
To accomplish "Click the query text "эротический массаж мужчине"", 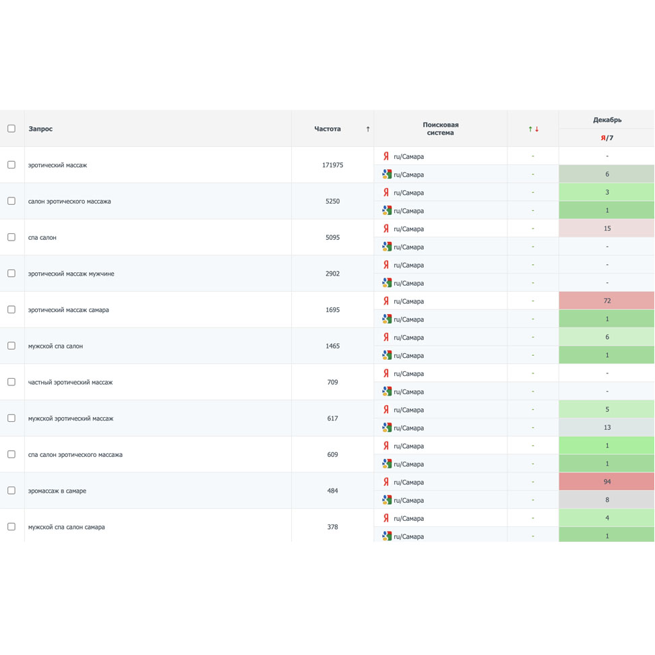I will click(x=71, y=274).
